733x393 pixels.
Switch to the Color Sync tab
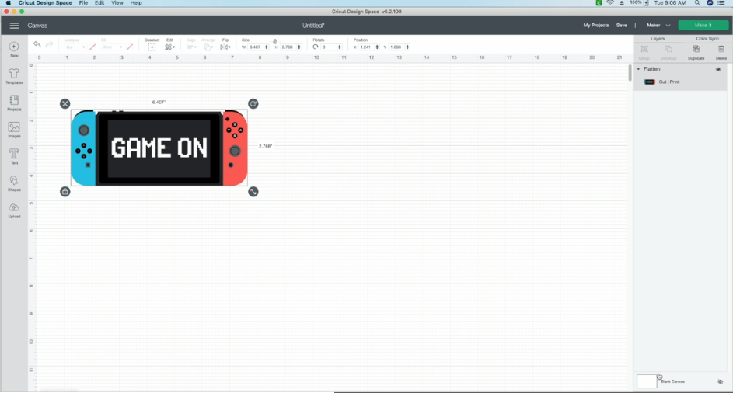(x=707, y=39)
